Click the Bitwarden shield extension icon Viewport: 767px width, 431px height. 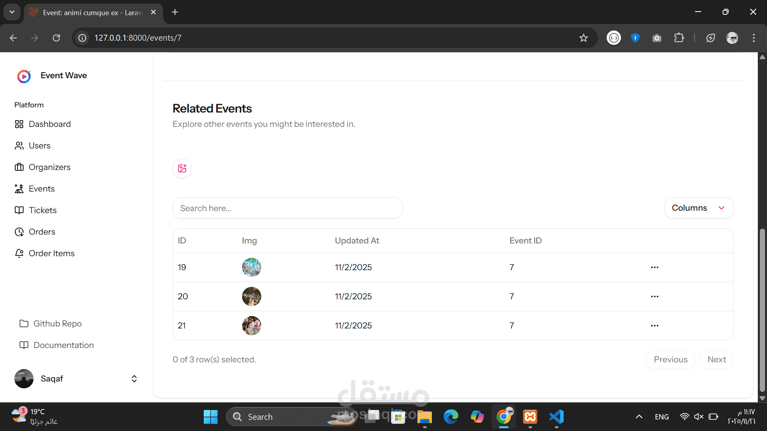(635, 38)
